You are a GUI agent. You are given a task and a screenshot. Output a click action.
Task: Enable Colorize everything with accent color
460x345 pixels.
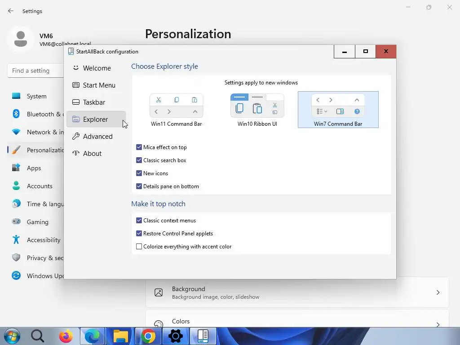pos(139,247)
